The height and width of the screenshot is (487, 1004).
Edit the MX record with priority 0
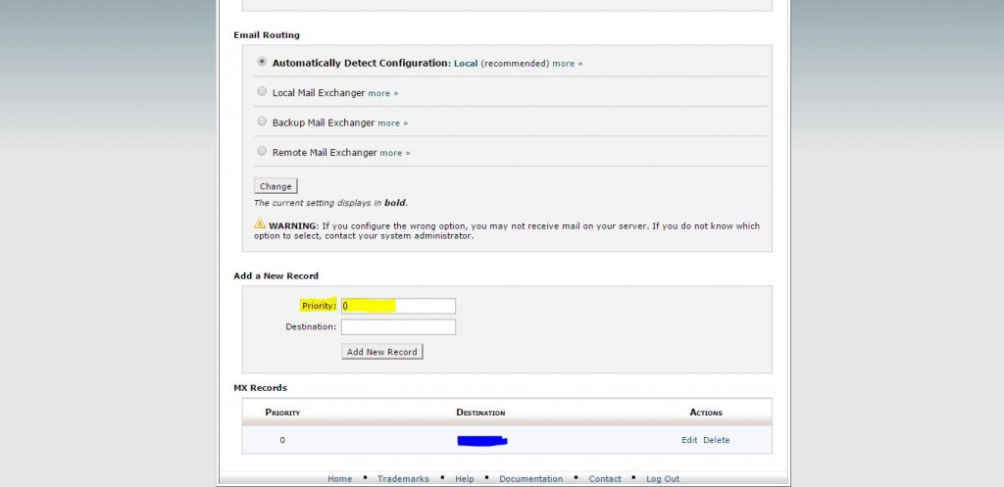tap(689, 441)
